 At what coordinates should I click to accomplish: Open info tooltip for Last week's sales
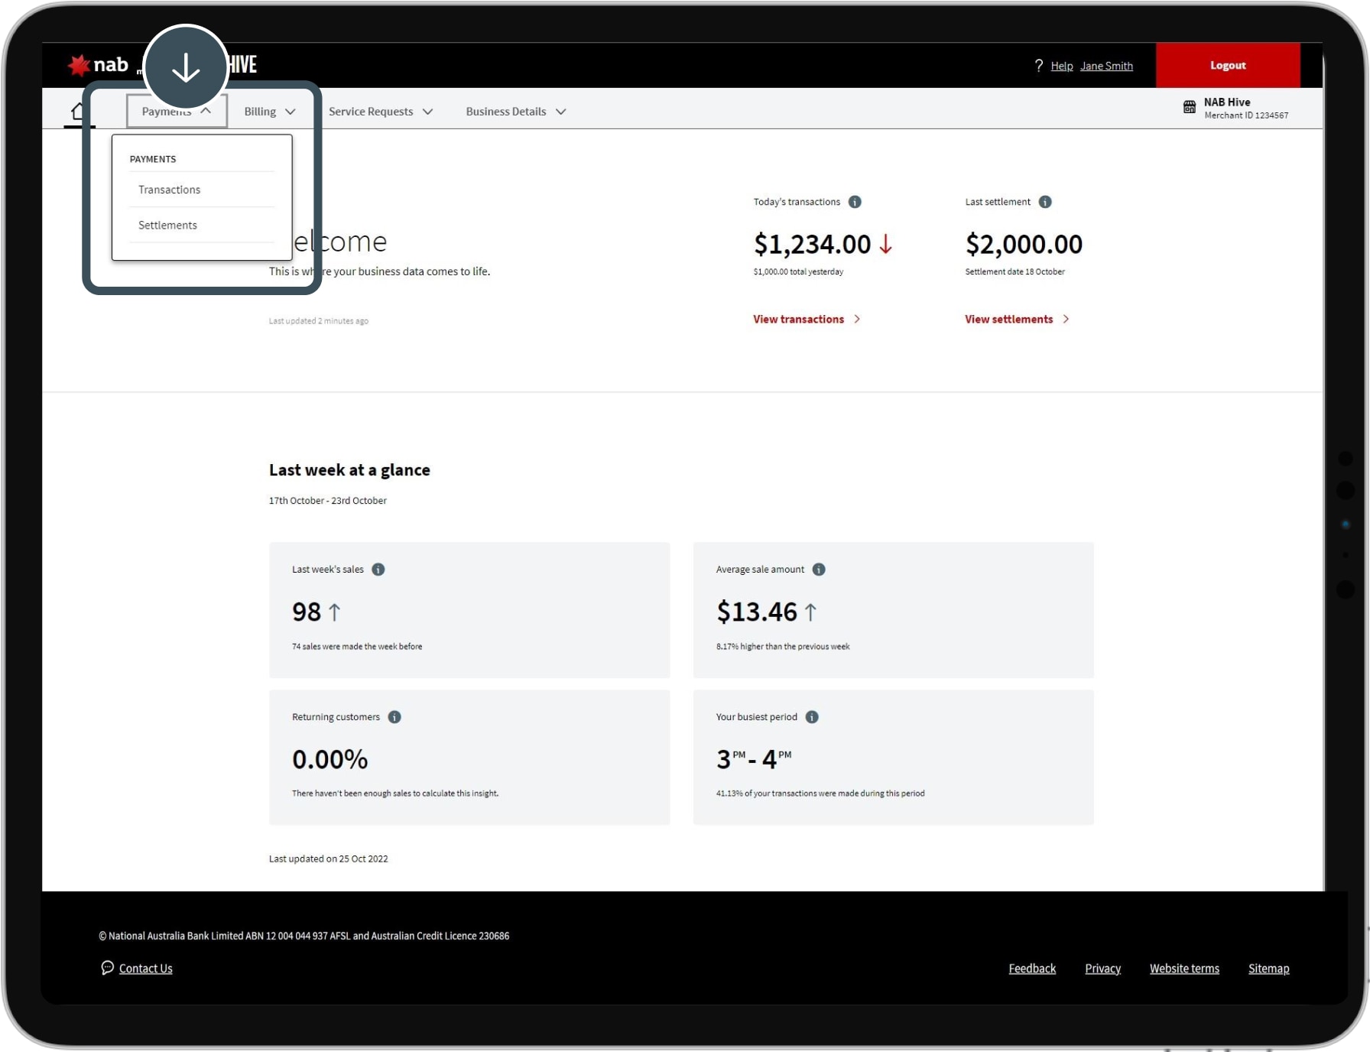[378, 570]
